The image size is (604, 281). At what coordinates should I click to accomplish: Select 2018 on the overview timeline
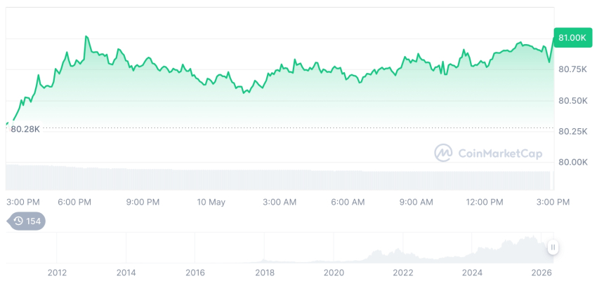265,273
